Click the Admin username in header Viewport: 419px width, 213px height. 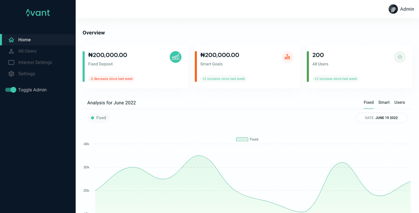(x=407, y=9)
